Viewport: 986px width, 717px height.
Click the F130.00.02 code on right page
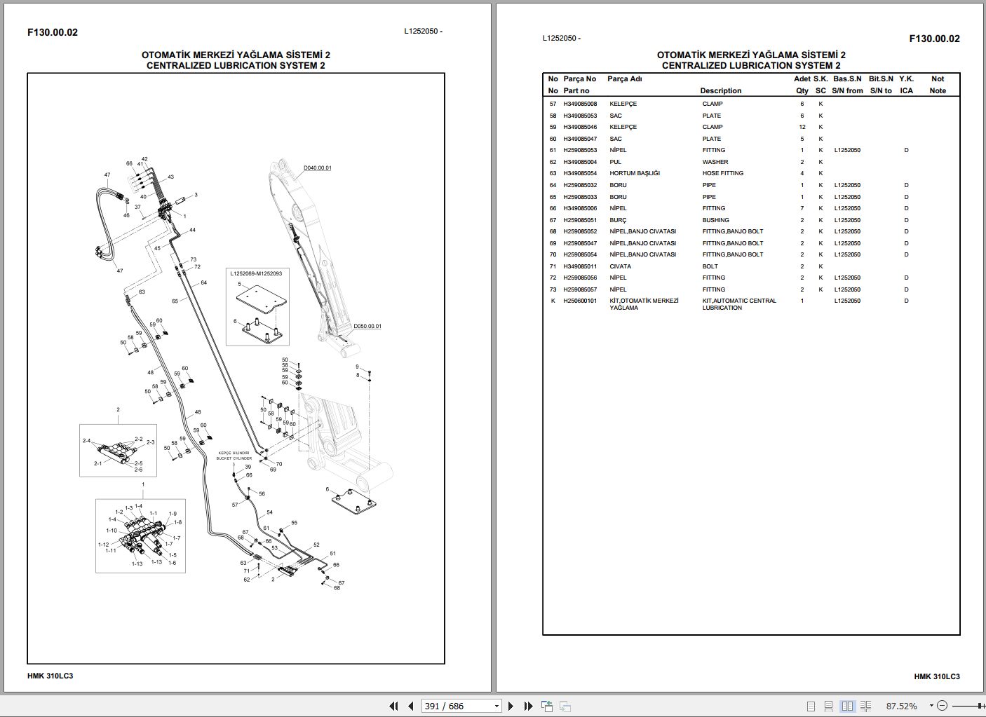point(934,39)
